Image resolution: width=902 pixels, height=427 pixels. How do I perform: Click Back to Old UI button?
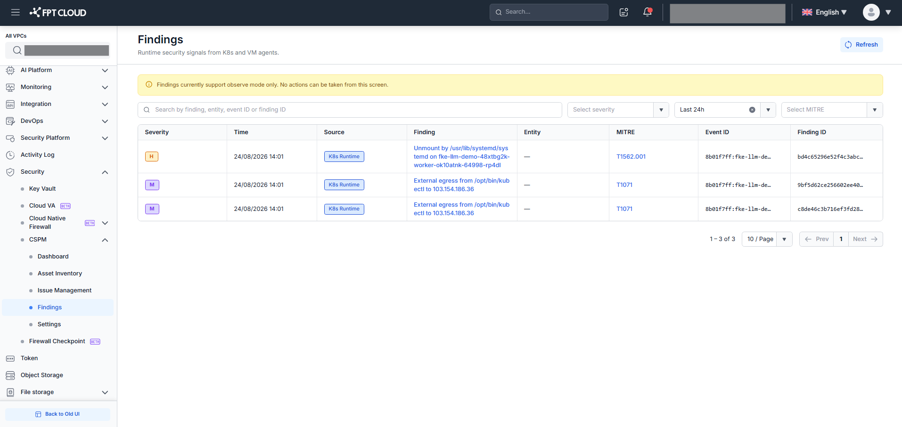[57, 414]
